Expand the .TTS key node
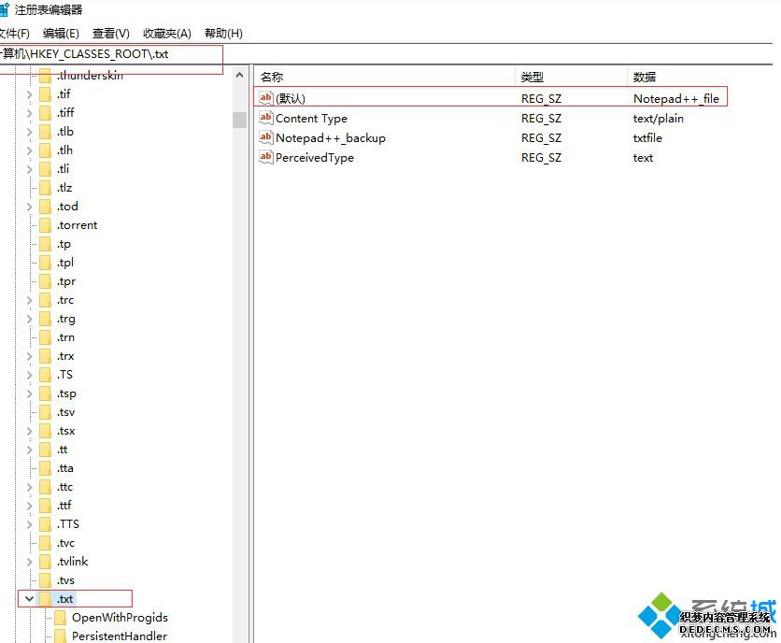The height and width of the screenshot is (643, 781). click(29, 524)
